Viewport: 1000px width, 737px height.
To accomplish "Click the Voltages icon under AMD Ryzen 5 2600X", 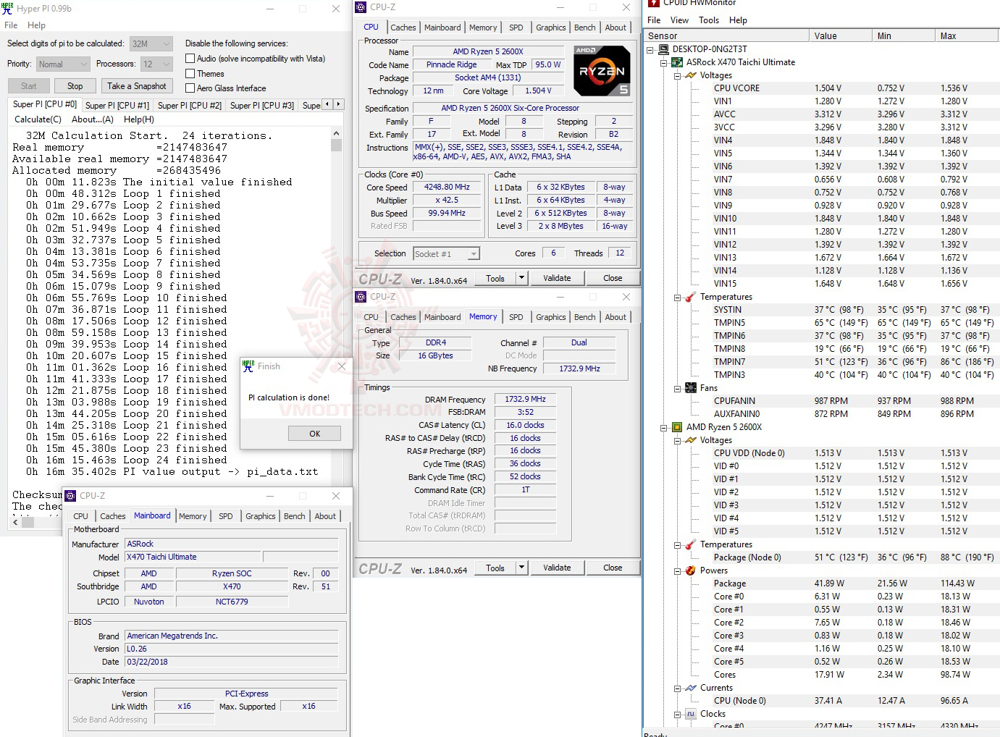I will (691, 440).
